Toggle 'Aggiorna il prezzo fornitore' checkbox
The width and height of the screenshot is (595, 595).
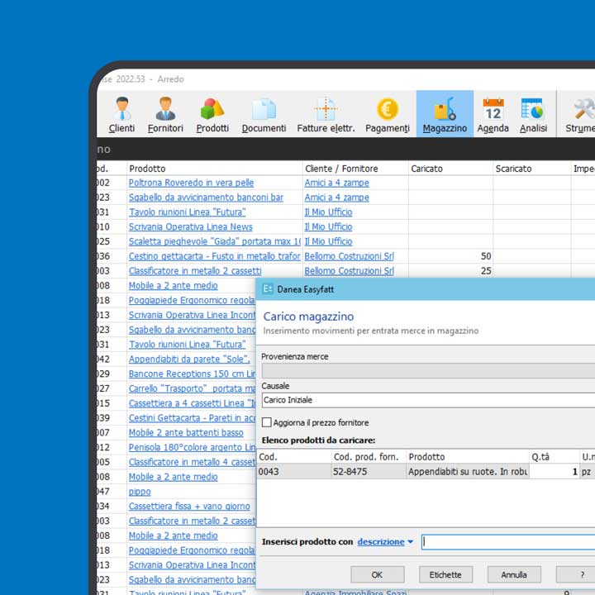point(267,422)
